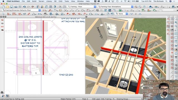Open the Spotlight search magnifier in menu bar
Image resolution: width=178 pixels, height=100 pixels.
coord(166,1)
